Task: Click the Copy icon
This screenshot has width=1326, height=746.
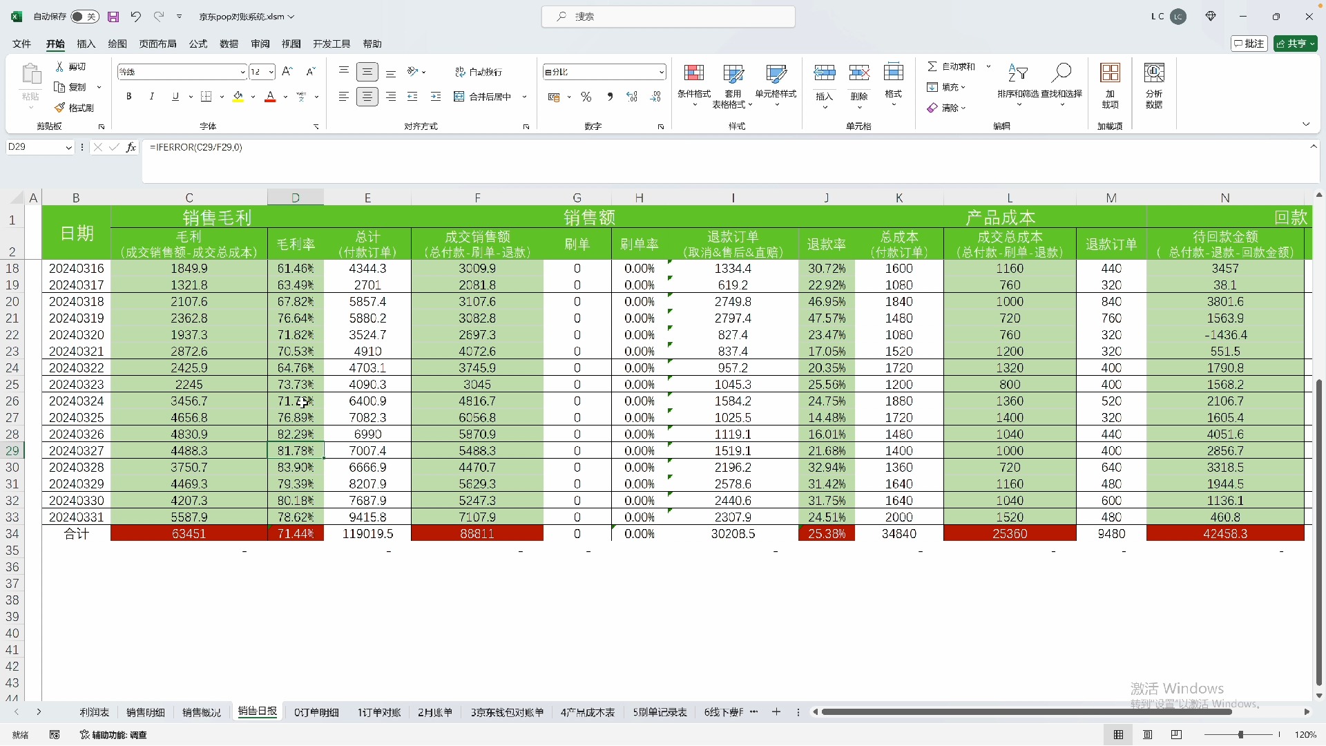Action: [x=60, y=87]
